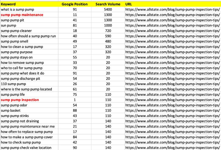The width and height of the screenshot is (221, 150).
Task: Select the '110 sump pump' keyword cell
Action: [29, 84]
